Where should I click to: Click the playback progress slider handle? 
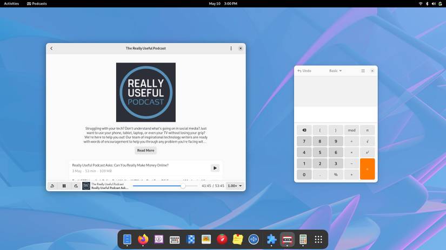[x=183, y=186]
